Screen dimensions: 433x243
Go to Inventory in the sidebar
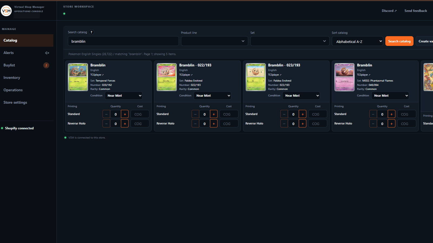12,78
